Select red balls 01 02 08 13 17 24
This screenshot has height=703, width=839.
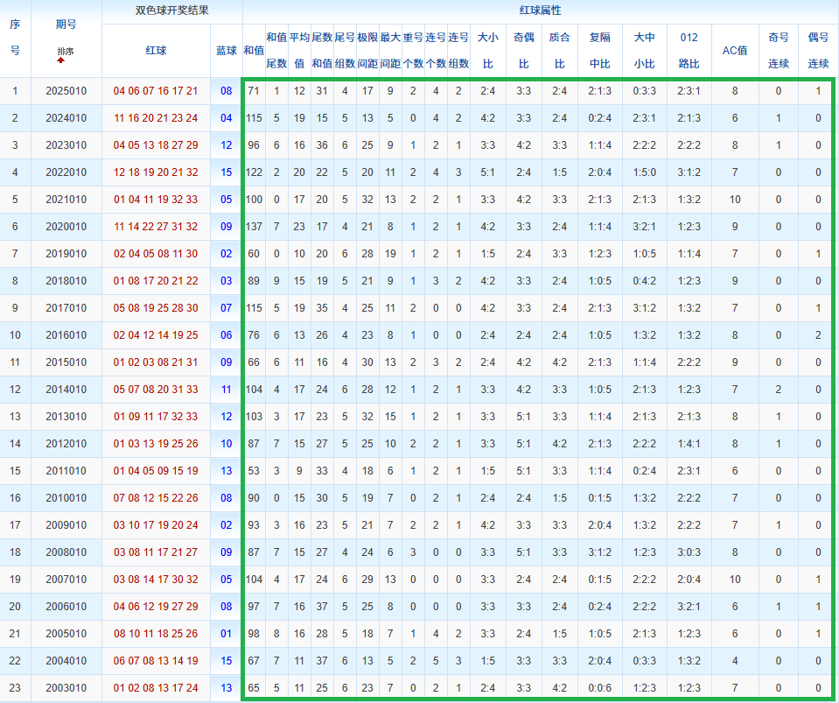pos(156,688)
